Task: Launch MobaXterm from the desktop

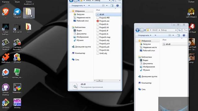Action: tap(17, 88)
